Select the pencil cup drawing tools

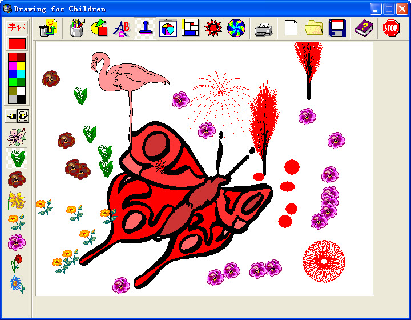pos(78,28)
